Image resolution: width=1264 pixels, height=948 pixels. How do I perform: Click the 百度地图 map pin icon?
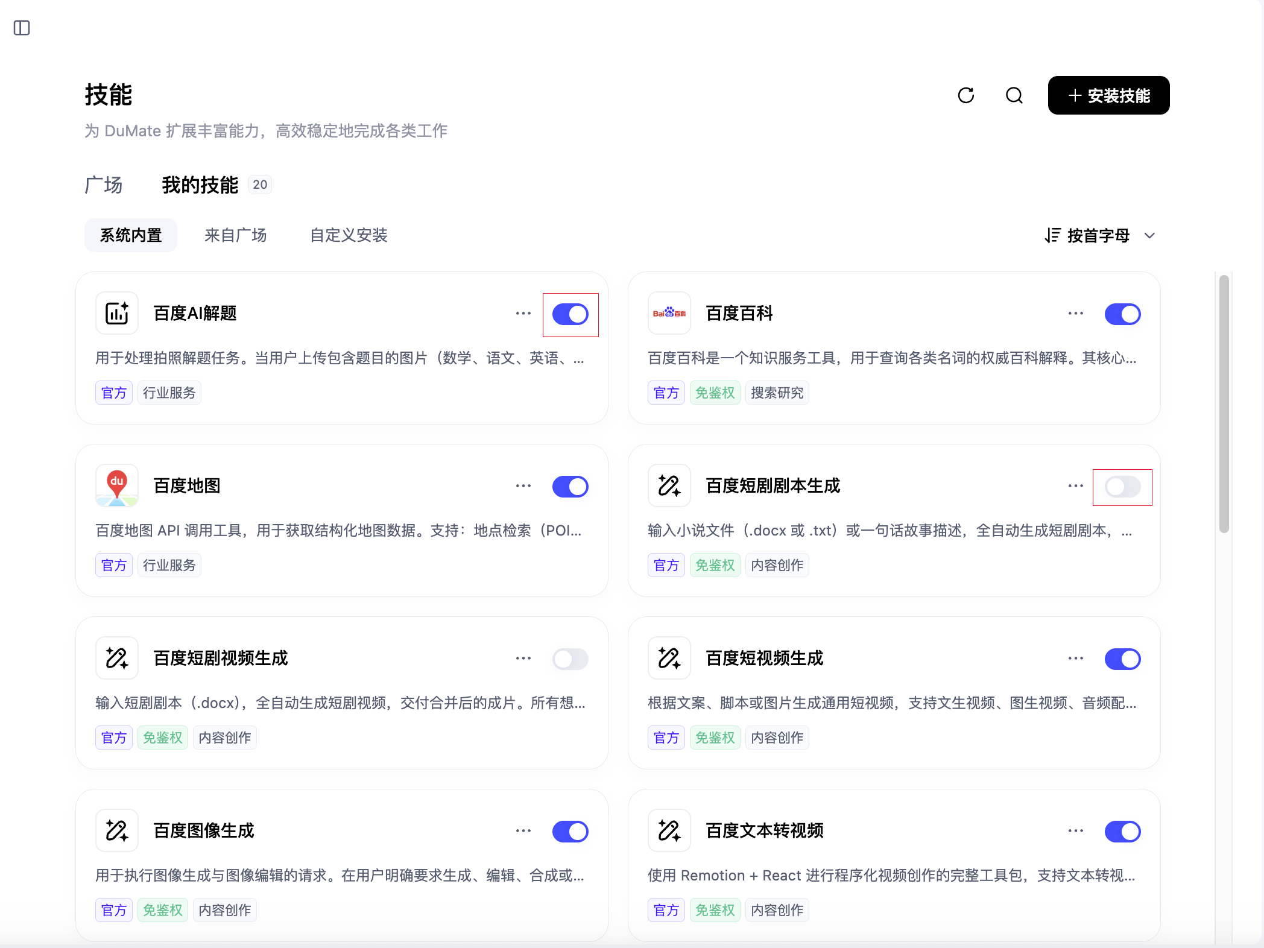point(117,485)
